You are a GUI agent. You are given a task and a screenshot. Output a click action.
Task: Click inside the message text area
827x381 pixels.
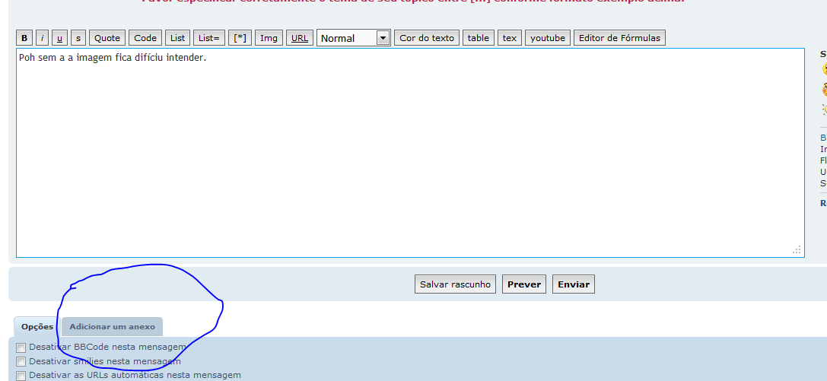click(x=409, y=152)
